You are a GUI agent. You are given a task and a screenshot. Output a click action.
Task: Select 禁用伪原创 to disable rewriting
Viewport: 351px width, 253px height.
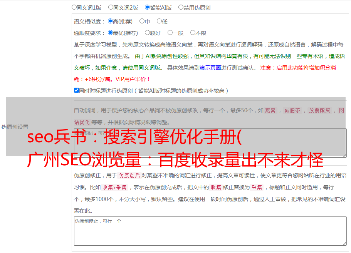(x=181, y=7)
